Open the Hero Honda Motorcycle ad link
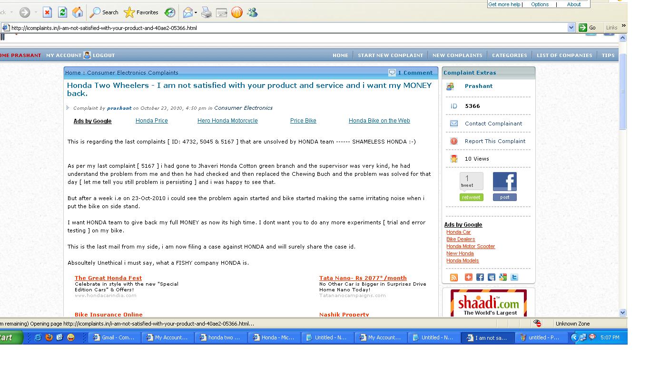 227,121
